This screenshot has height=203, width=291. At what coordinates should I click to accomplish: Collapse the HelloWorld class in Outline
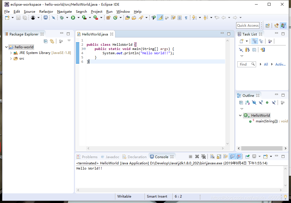(240, 116)
